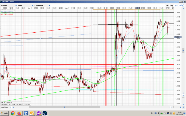Image resolution: width=186 pixels, height=116 pixels.
Task: Click the 1.0240 price label
Action: click(178, 103)
